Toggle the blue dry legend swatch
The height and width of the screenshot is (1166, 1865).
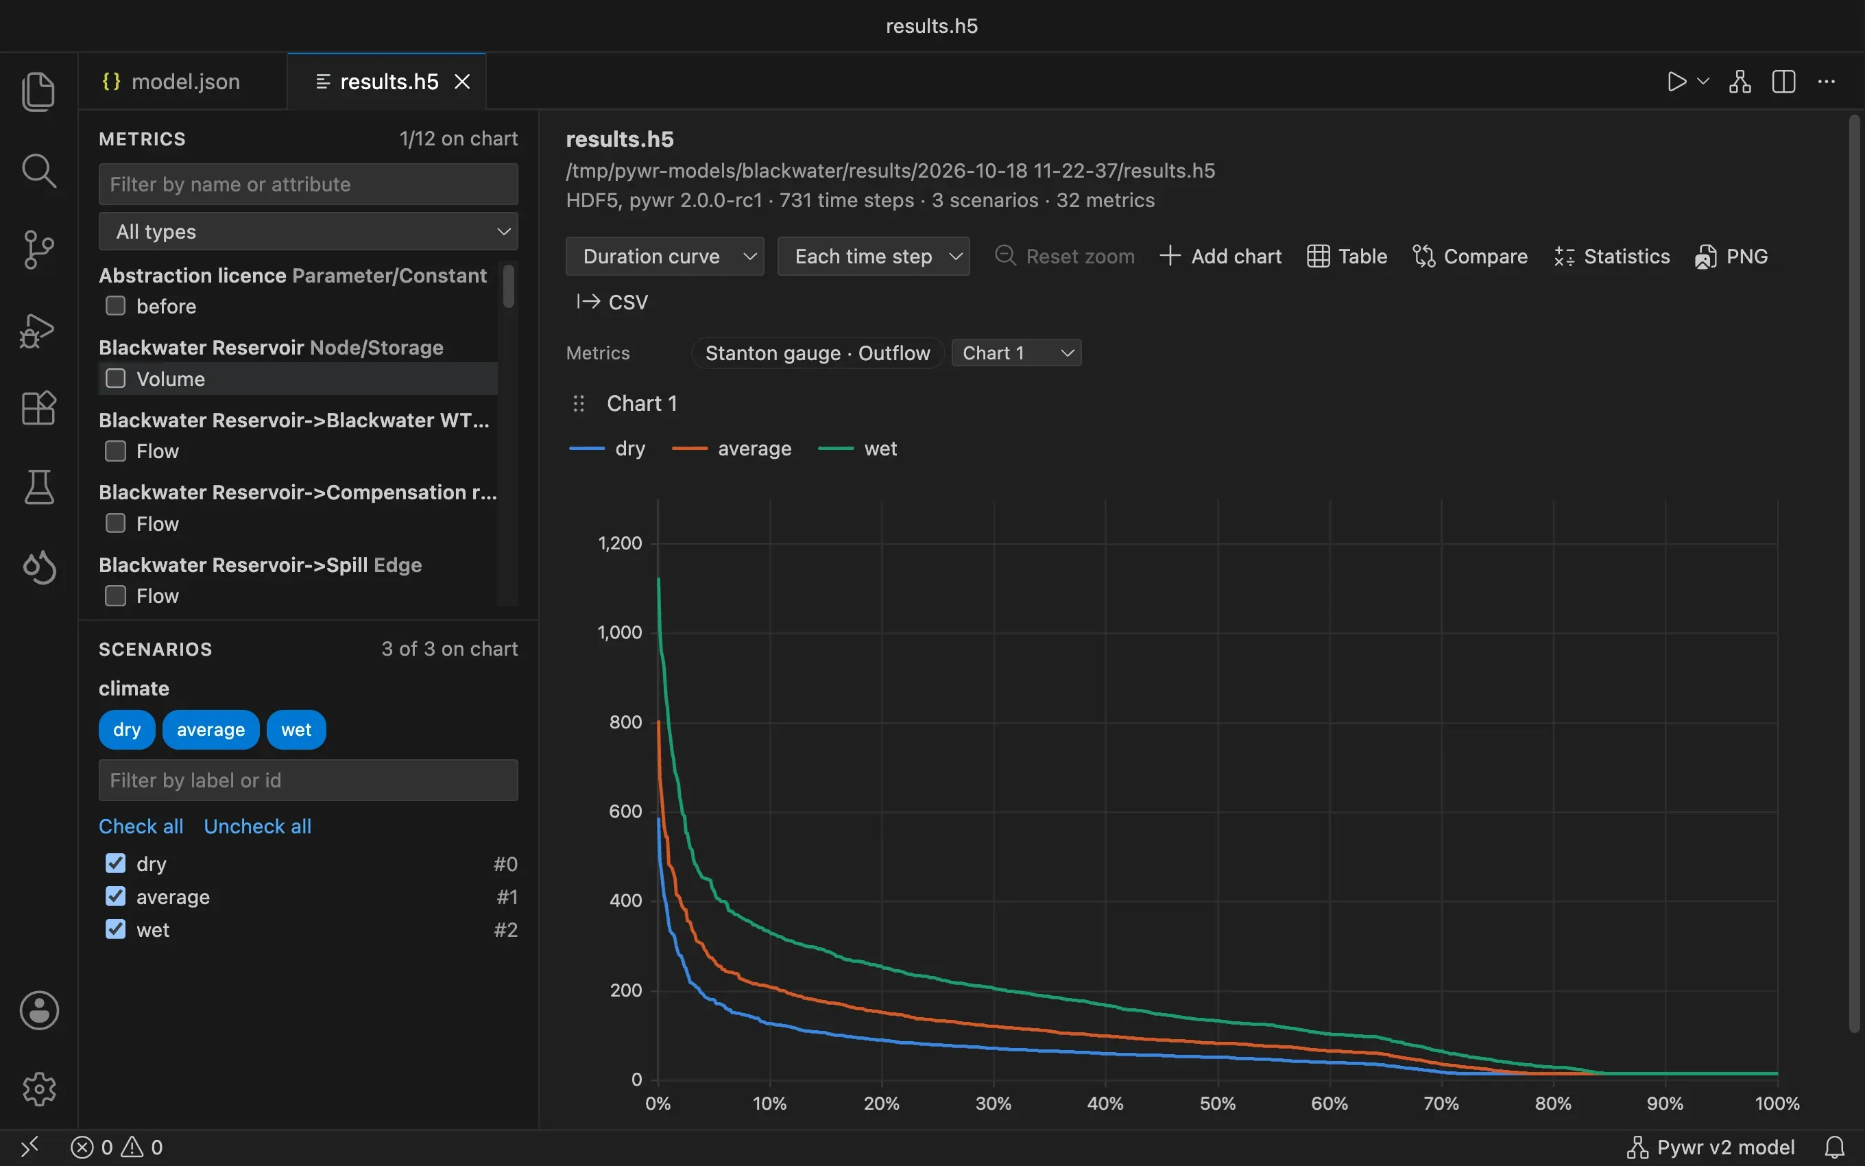click(586, 449)
